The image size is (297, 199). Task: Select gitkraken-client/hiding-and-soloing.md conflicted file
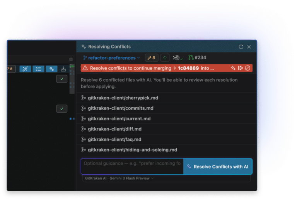(167, 150)
